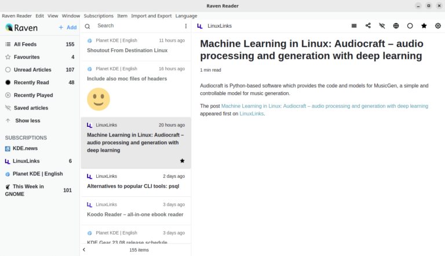Click 155 items footer text
The width and height of the screenshot is (445, 256).
coord(139,250)
